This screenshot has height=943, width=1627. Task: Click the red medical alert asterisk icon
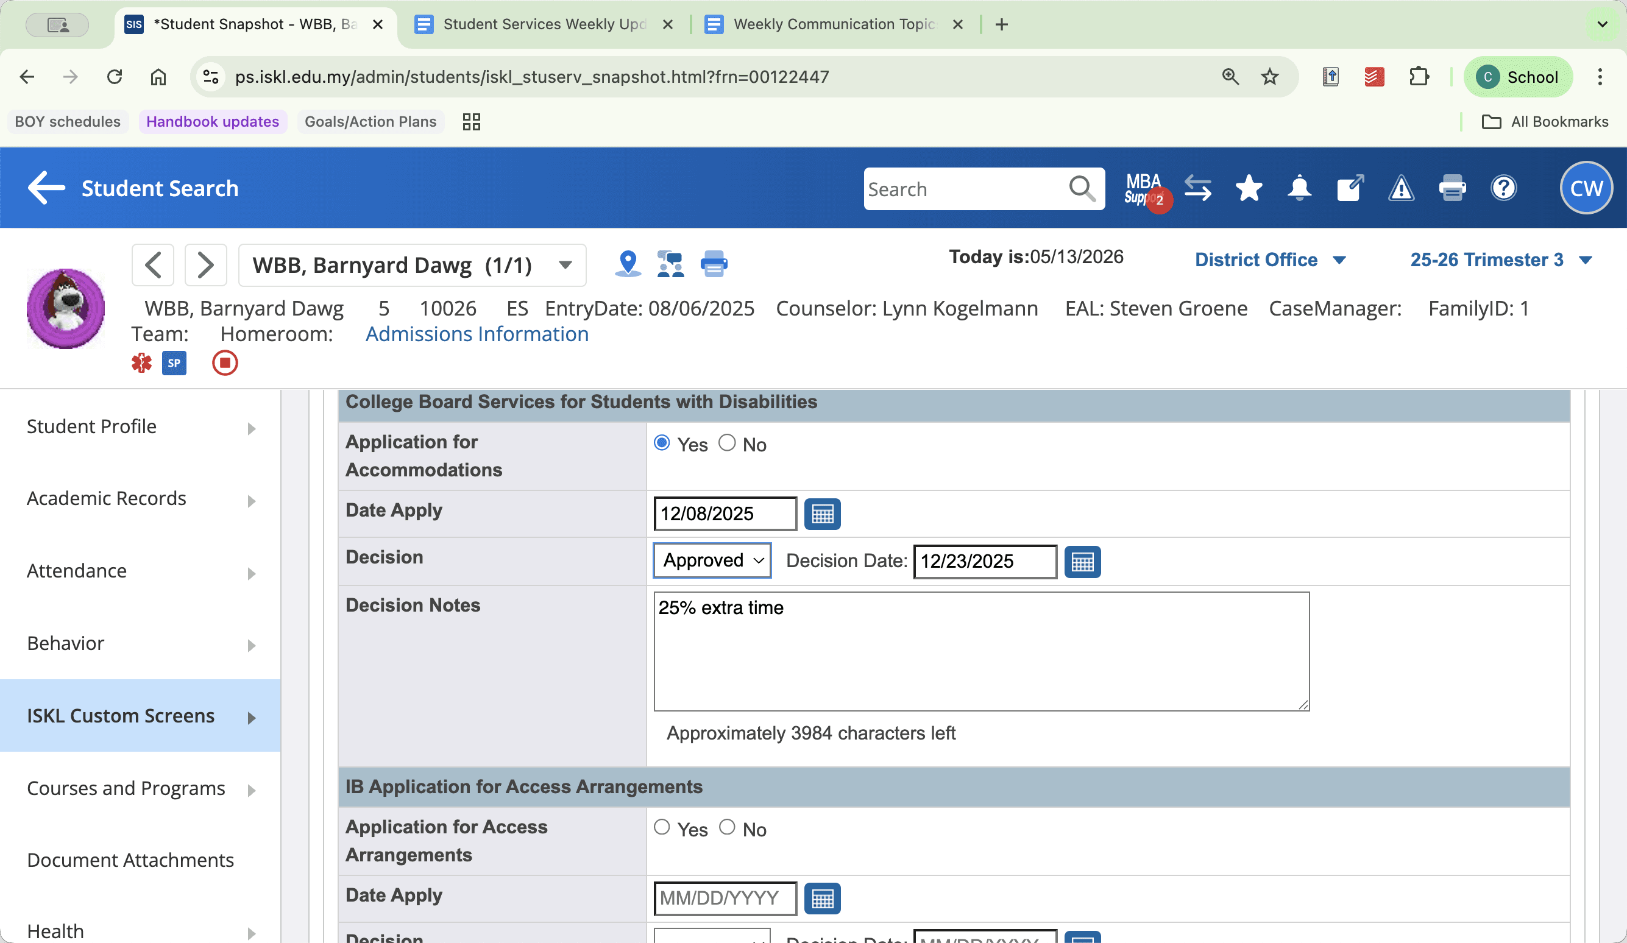pos(141,362)
